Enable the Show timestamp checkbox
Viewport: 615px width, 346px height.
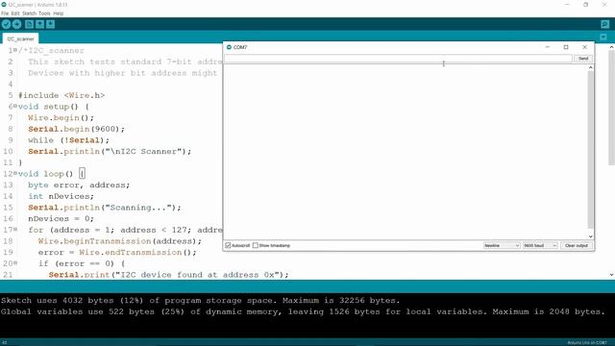tap(256, 246)
